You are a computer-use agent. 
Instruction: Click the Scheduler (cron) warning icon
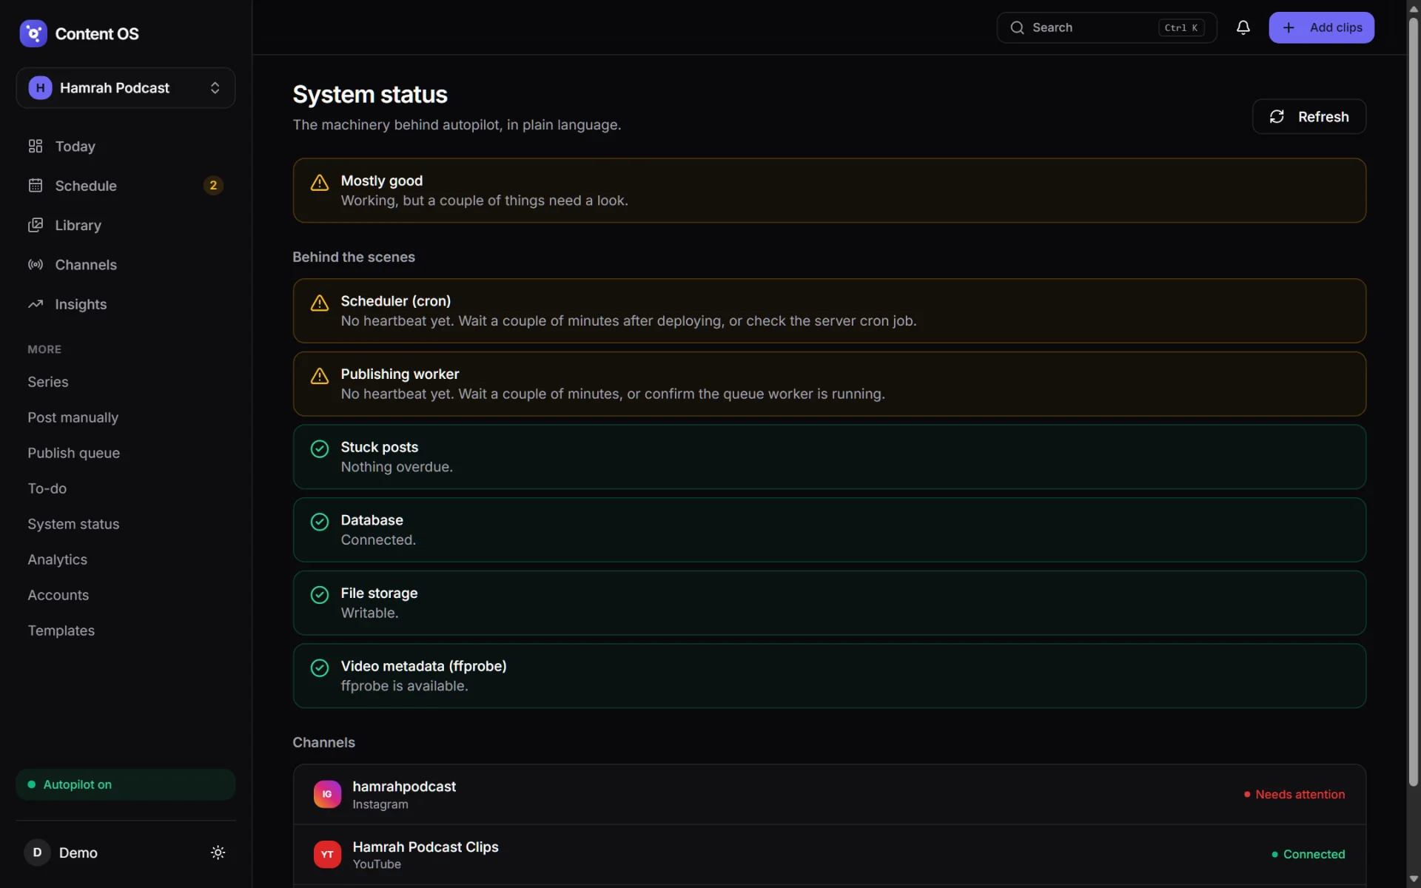320,303
